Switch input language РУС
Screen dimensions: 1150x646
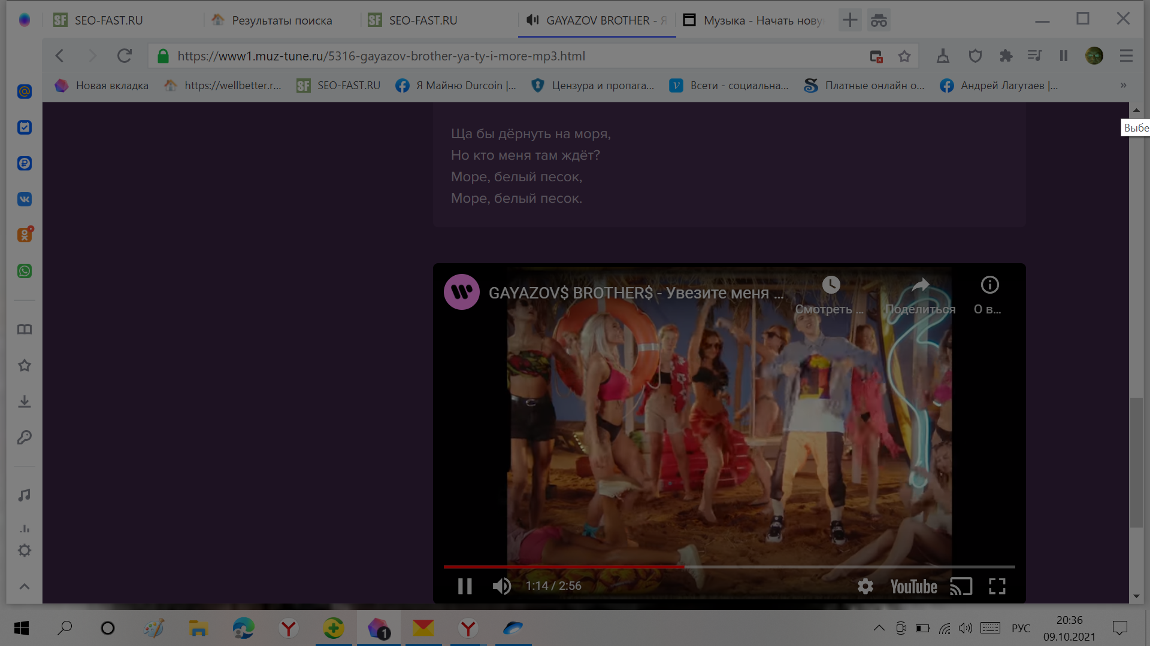1021,628
